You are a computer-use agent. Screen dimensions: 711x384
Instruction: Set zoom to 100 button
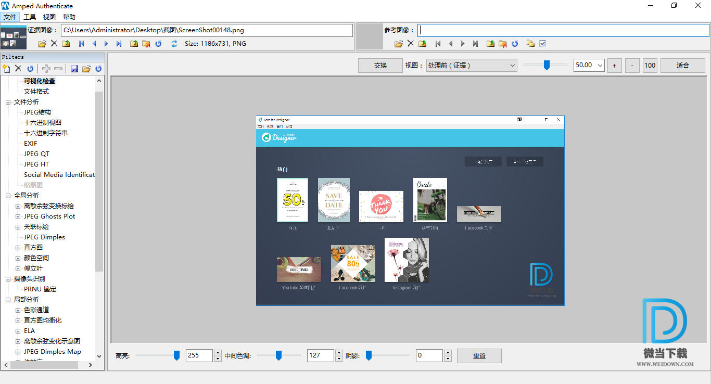point(650,66)
